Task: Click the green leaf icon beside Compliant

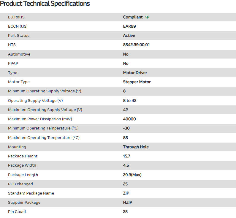Action: click(x=147, y=17)
